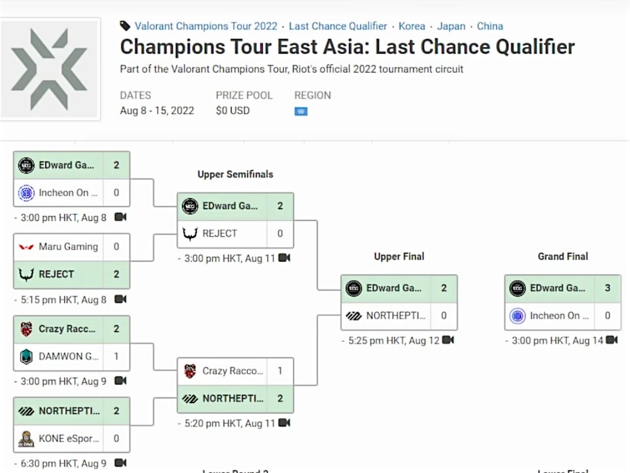Screen dimensions: 630x473
Task: Click the Maru Gaming team logo
Action: (27, 247)
